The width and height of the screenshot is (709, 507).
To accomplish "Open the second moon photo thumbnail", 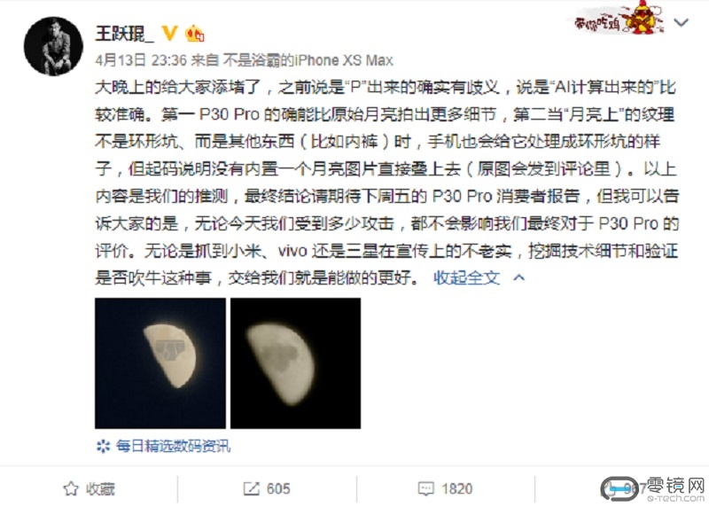I will [x=296, y=363].
